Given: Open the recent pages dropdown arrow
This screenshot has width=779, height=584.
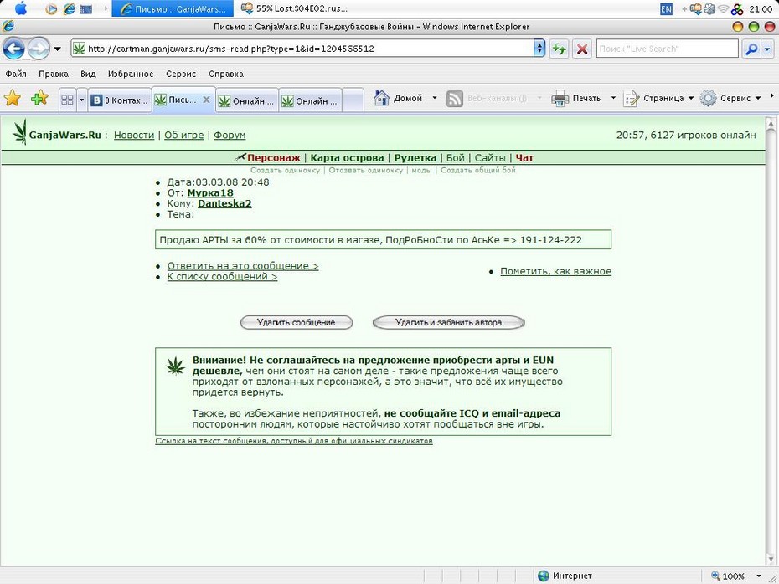Looking at the screenshot, I should (x=57, y=49).
